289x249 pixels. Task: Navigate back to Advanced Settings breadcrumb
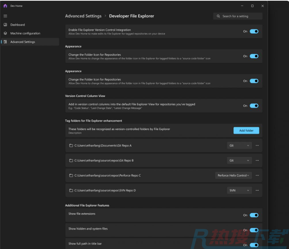coord(83,16)
